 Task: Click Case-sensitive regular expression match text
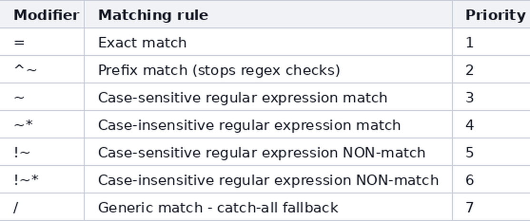pos(243,98)
